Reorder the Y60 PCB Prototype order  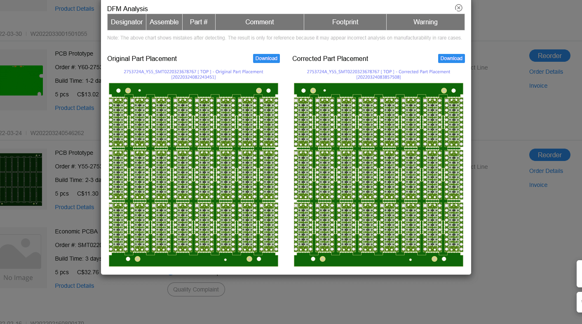pyautogui.click(x=550, y=56)
